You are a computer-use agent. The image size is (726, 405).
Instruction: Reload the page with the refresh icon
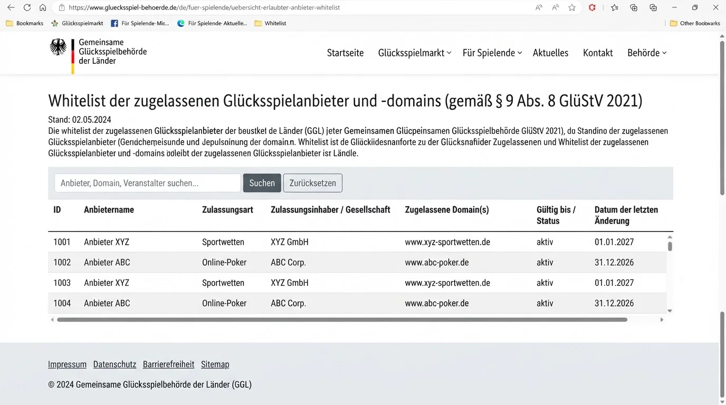(27, 8)
